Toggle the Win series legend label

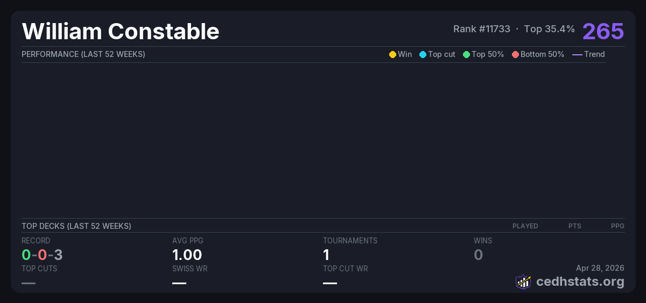405,54
